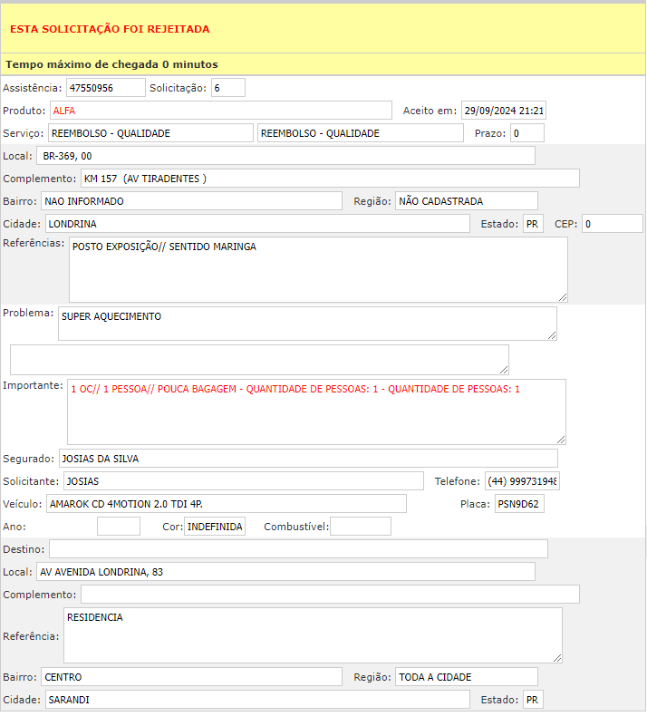This screenshot has width=647, height=726.
Task: Click the Telefone number field
Action: click(x=522, y=481)
